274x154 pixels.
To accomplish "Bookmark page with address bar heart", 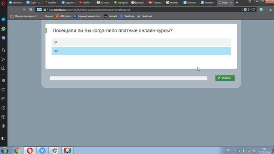I will click(x=253, y=9).
